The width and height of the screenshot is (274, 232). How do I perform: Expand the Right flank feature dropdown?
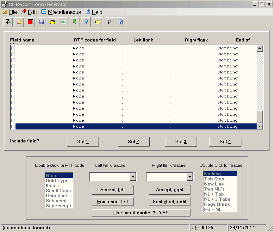[x=190, y=177]
